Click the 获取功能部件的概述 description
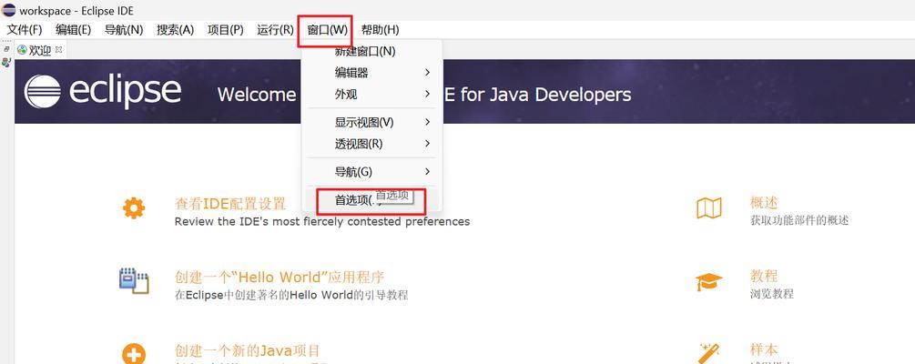The image size is (915, 364). pos(799,220)
